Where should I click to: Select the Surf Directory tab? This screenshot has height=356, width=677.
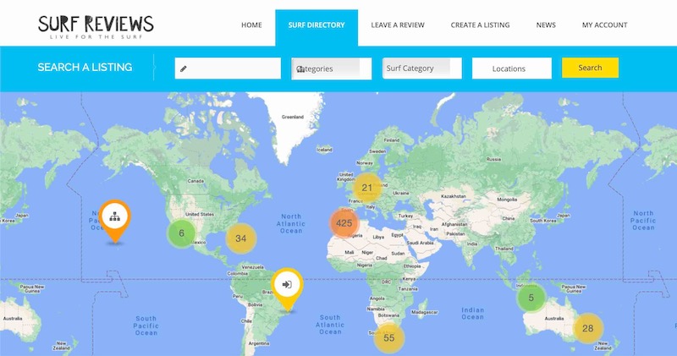point(316,25)
